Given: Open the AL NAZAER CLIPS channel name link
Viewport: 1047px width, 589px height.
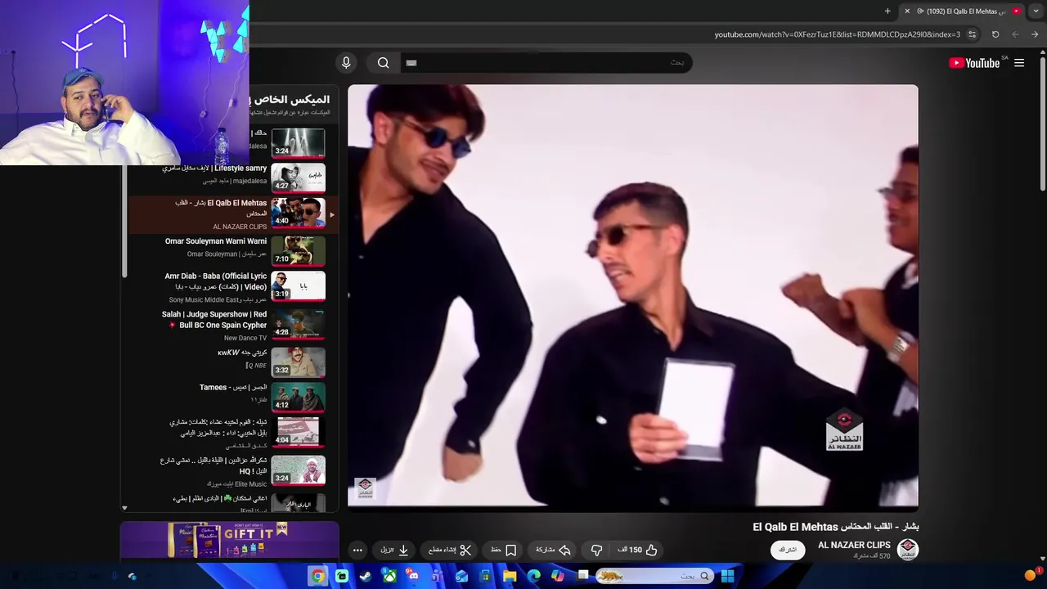Looking at the screenshot, I should [x=854, y=545].
